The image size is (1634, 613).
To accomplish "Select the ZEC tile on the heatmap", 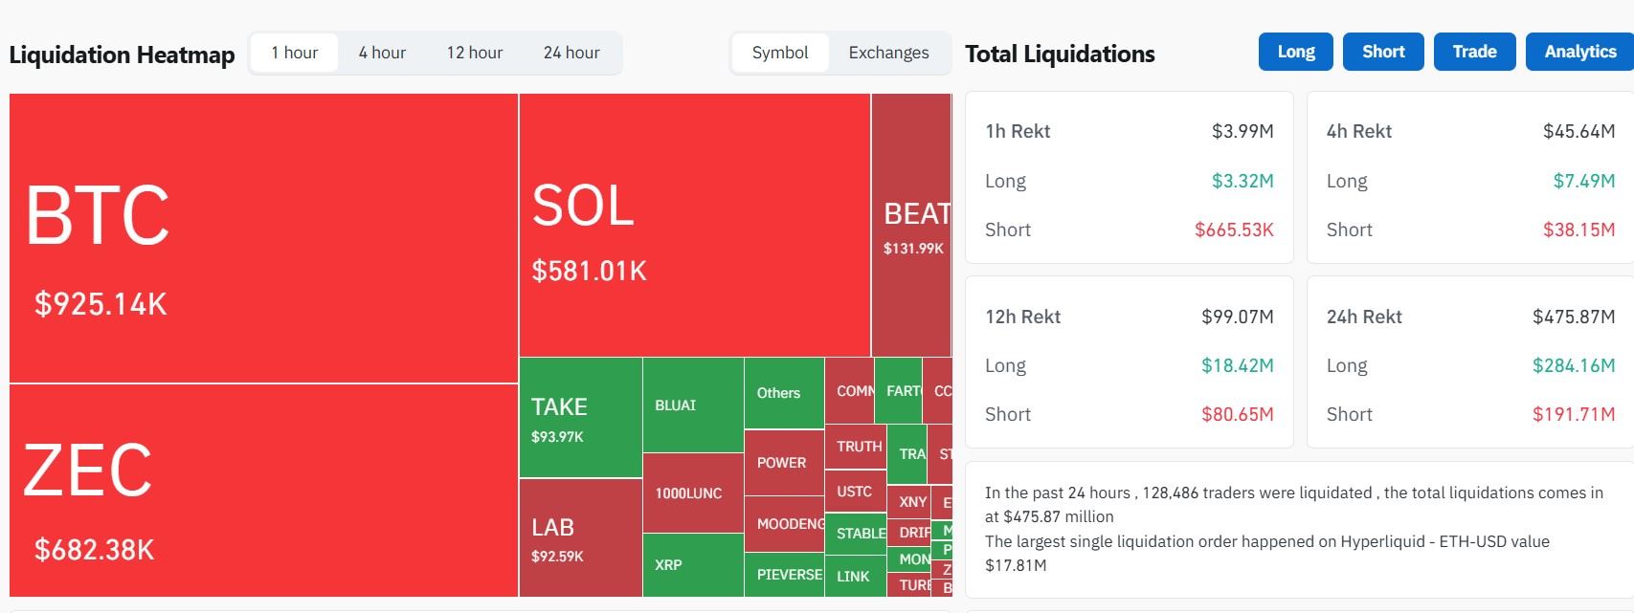I will pyautogui.click(x=258, y=497).
